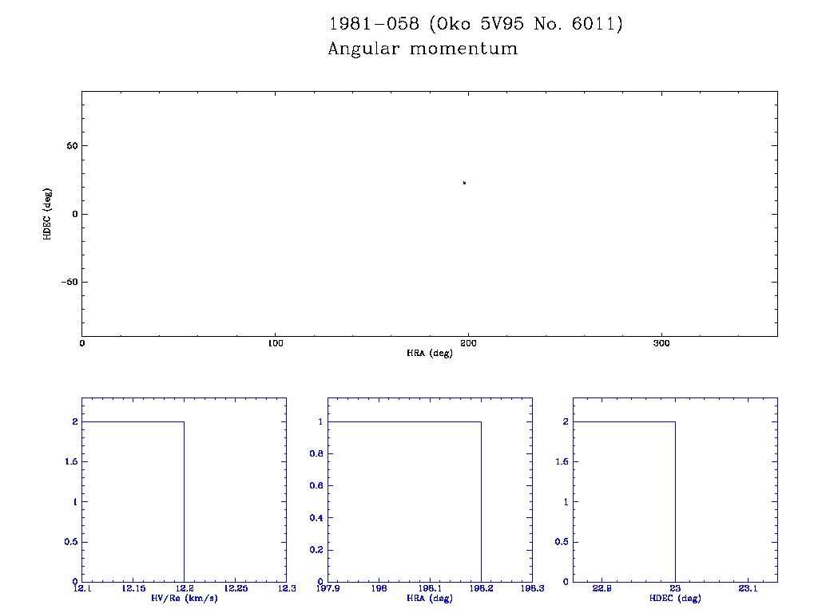Click the blue 'HDEC (deg)' label under the right histogram
Screen dimensions: 818x613
pos(675,598)
